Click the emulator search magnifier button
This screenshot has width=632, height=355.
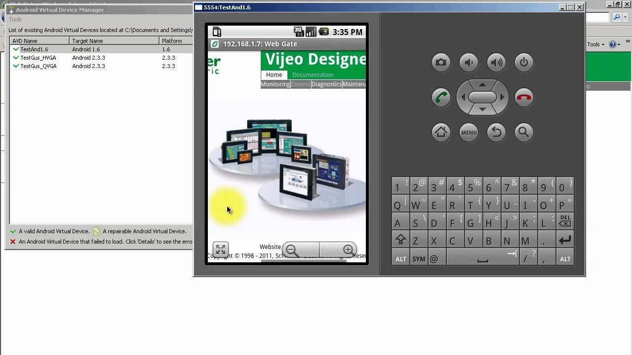click(524, 132)
